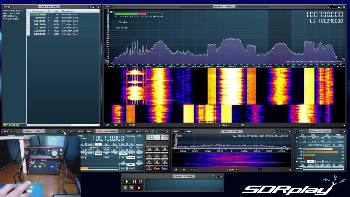Zoom out the Main SP spectrum with left arrow
The image size is (350, 197).
click(220, 125)
